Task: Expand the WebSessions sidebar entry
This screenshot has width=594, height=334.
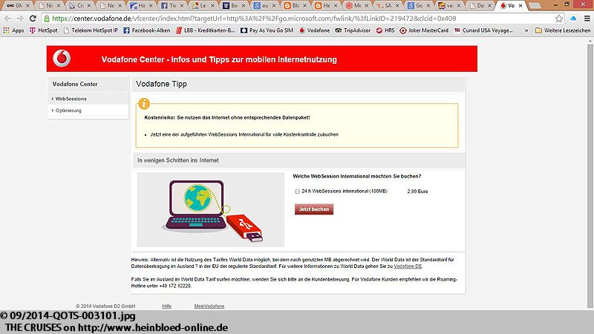Action: 69,99
